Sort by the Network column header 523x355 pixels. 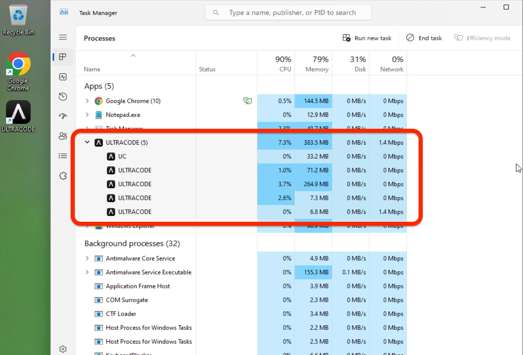pyautogui.click(x=388, y=64)
